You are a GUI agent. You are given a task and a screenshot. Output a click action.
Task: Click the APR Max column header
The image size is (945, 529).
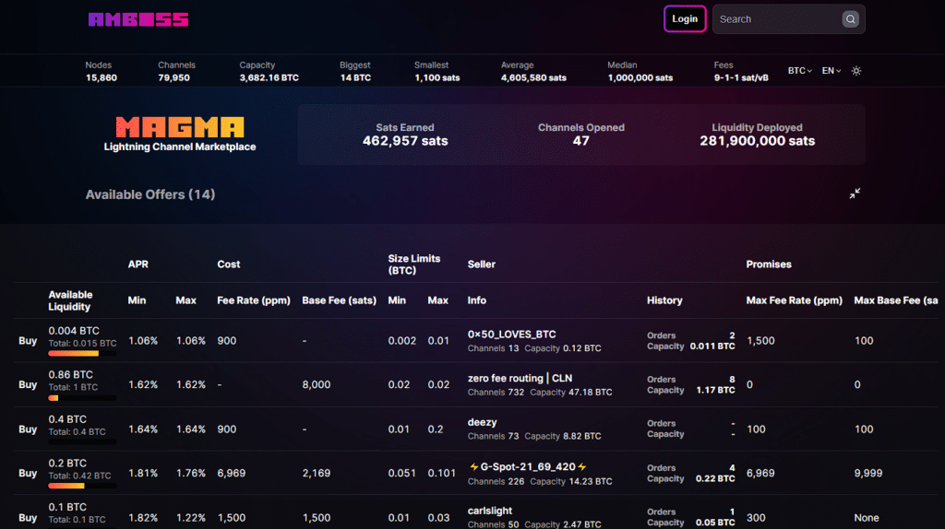[185, 300]
